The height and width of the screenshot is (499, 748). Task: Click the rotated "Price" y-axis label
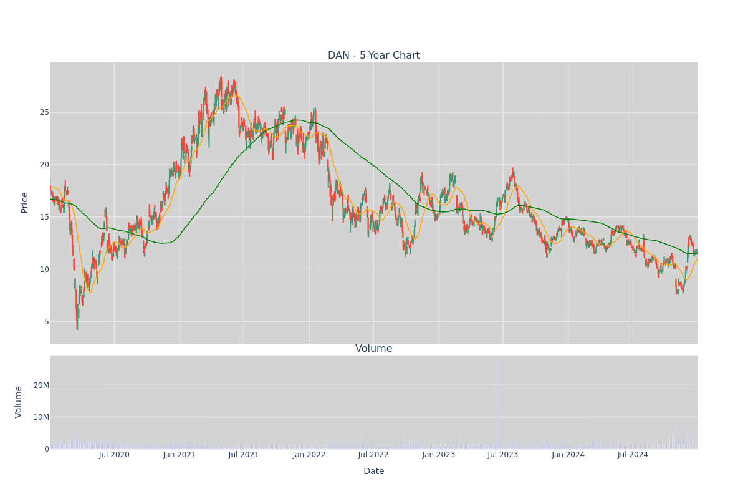pos(25,203)
